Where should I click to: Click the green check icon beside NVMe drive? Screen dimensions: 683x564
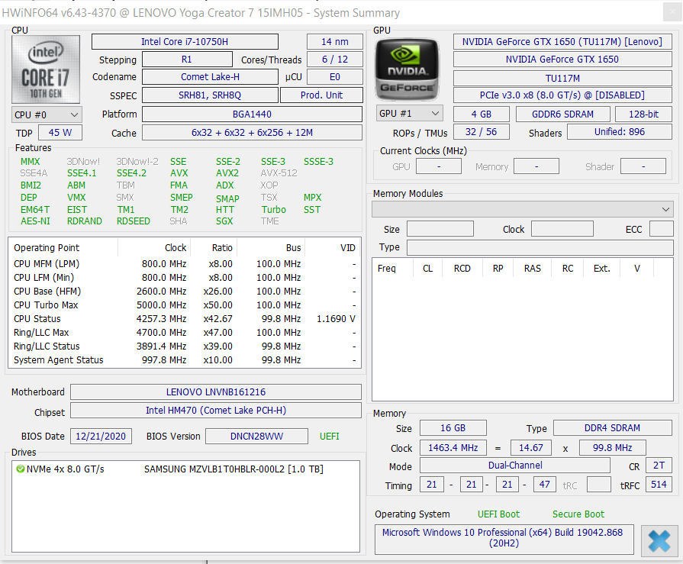coord(20,469)
